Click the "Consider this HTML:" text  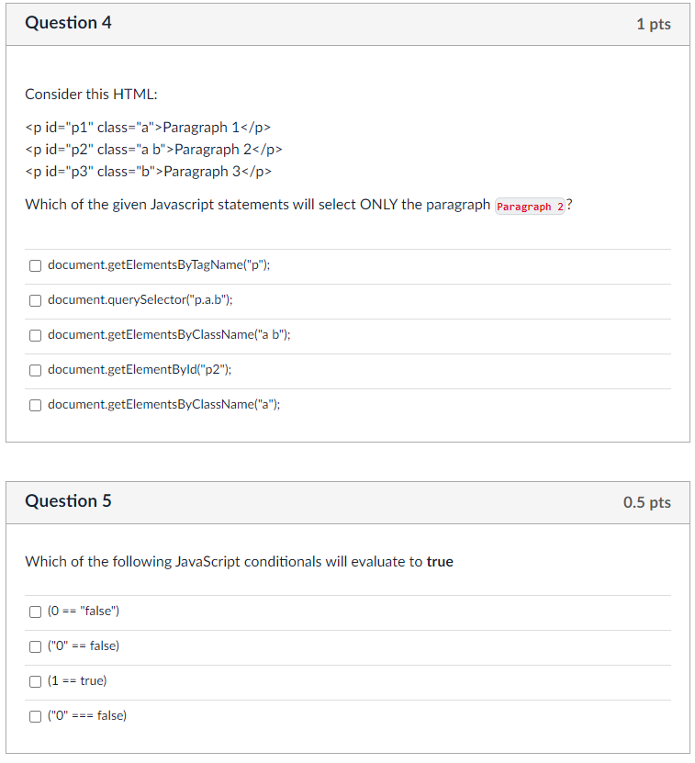coord(91,94)
